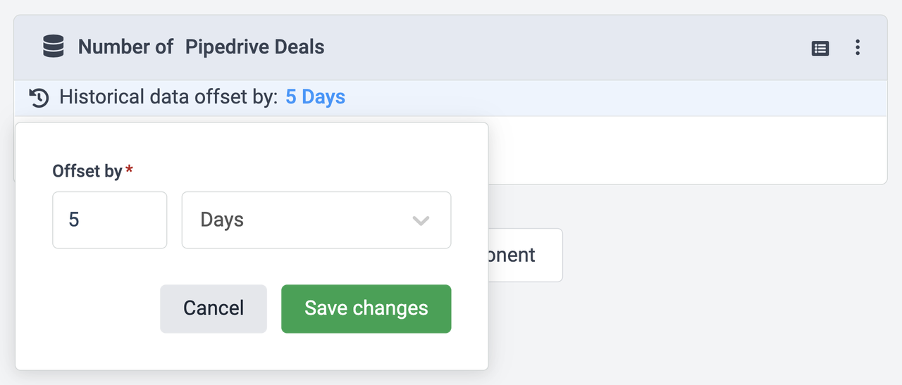Click the 'Offset by' field label
This screenshot has width=902, height=385.
(x=87, y=170)
